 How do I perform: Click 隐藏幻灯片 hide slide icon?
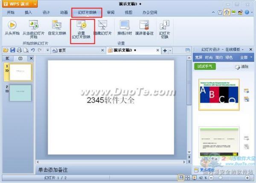(102, 26)
